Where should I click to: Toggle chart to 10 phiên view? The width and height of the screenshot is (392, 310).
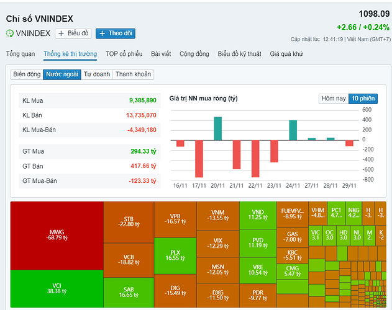coord(363,99)
